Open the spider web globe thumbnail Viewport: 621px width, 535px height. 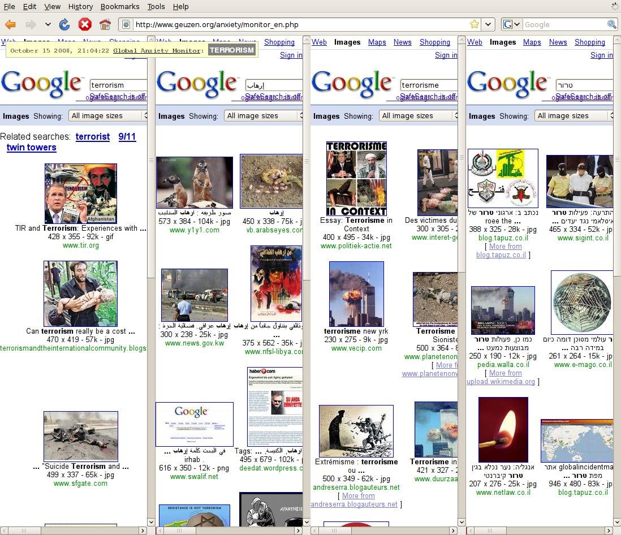[582, 303]
